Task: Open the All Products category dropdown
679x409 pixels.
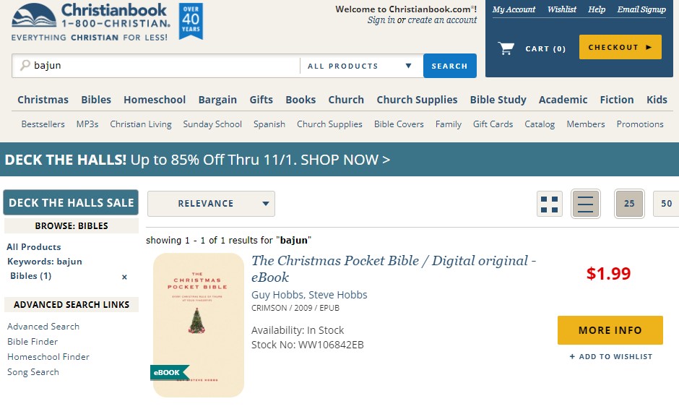Action: [x=360, y=66]
